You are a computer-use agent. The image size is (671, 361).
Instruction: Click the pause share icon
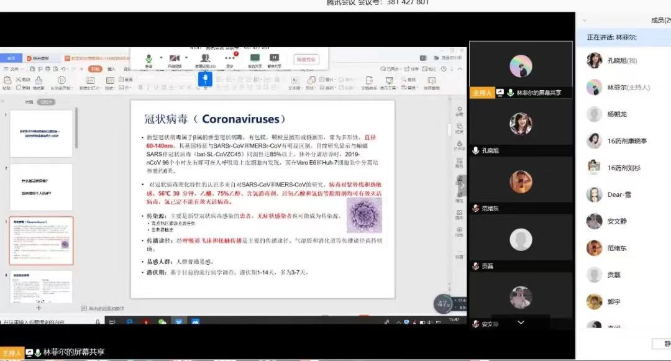275,60
